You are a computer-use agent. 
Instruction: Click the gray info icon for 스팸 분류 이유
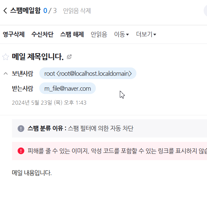click(x=21, y=128)
